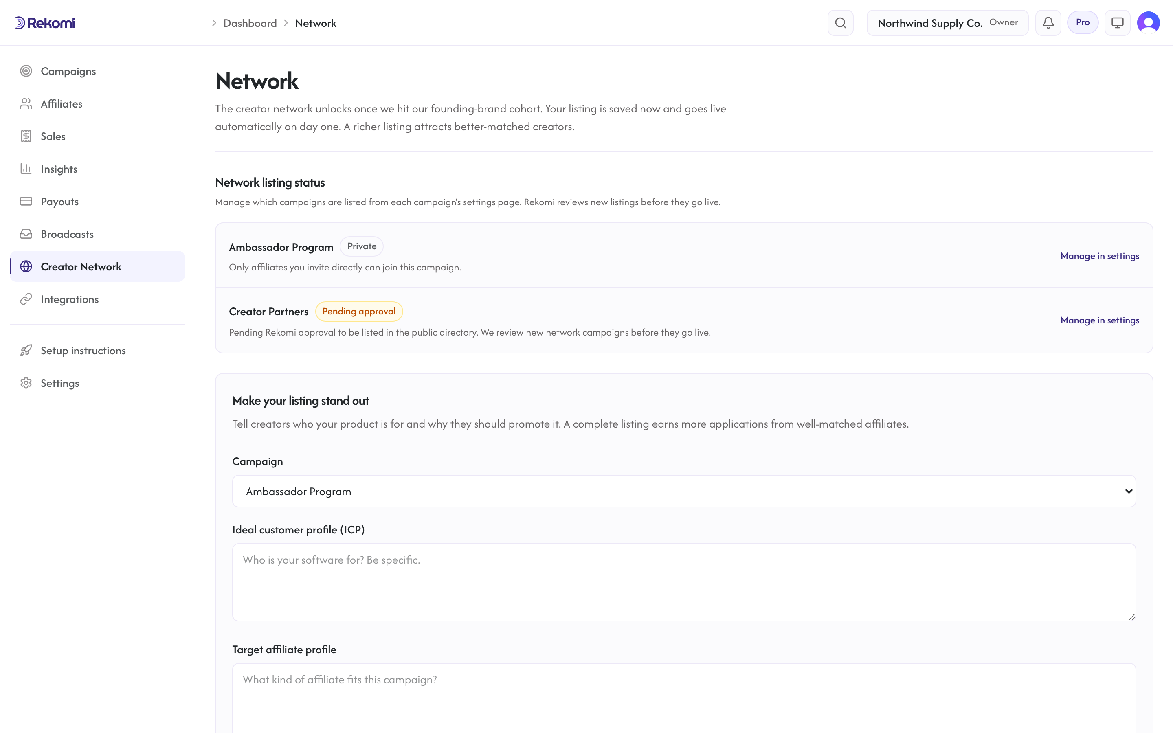Screen dimensions: 1173x733
Task: Click the monitor display icon
Action: point(1117,23)
